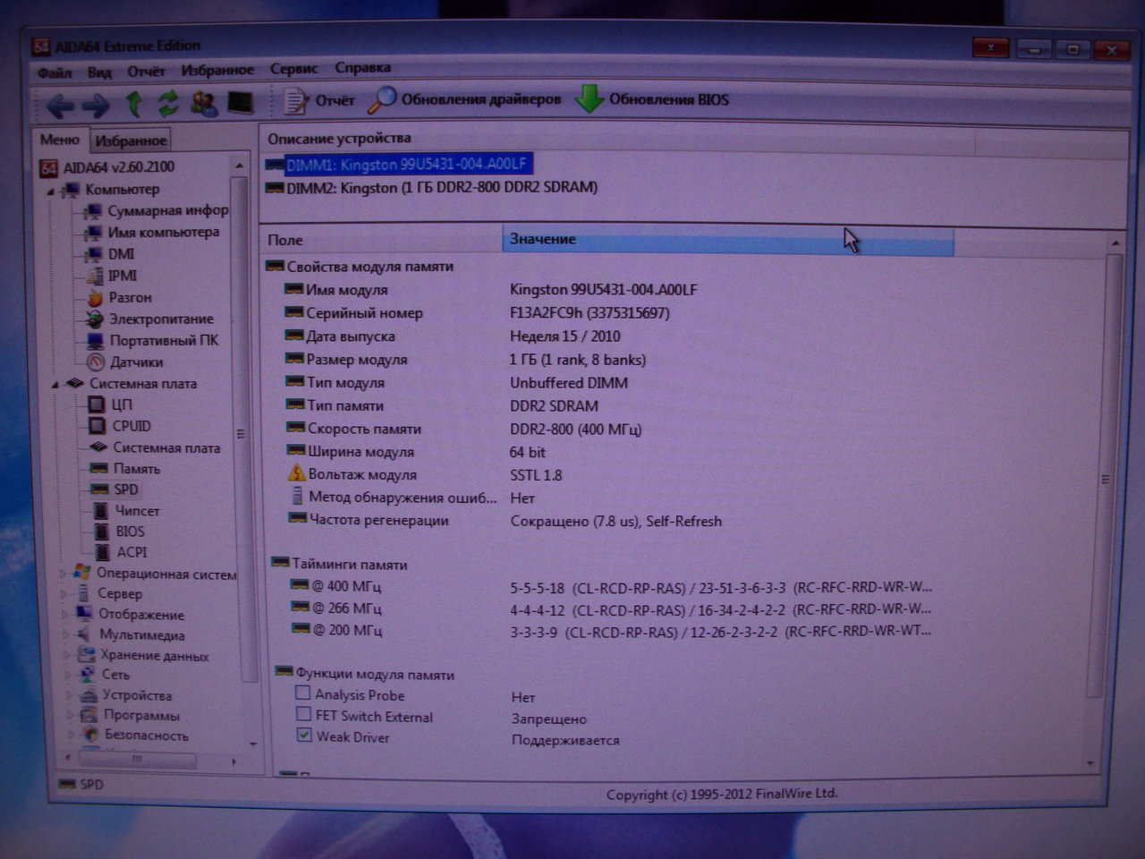Select ЦП tree item
The image size is (1145, 859).
(110, 404)
